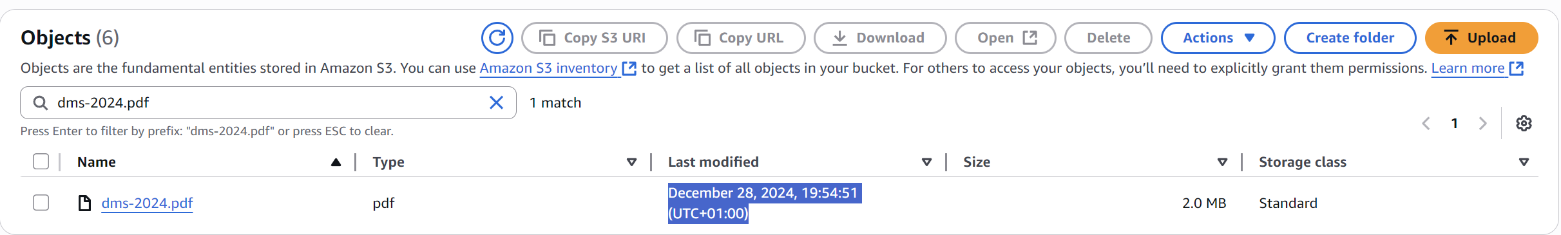Sort by Name ascending arrow
The height and width of the screenshot is (235, 1561).
(336, 162)
